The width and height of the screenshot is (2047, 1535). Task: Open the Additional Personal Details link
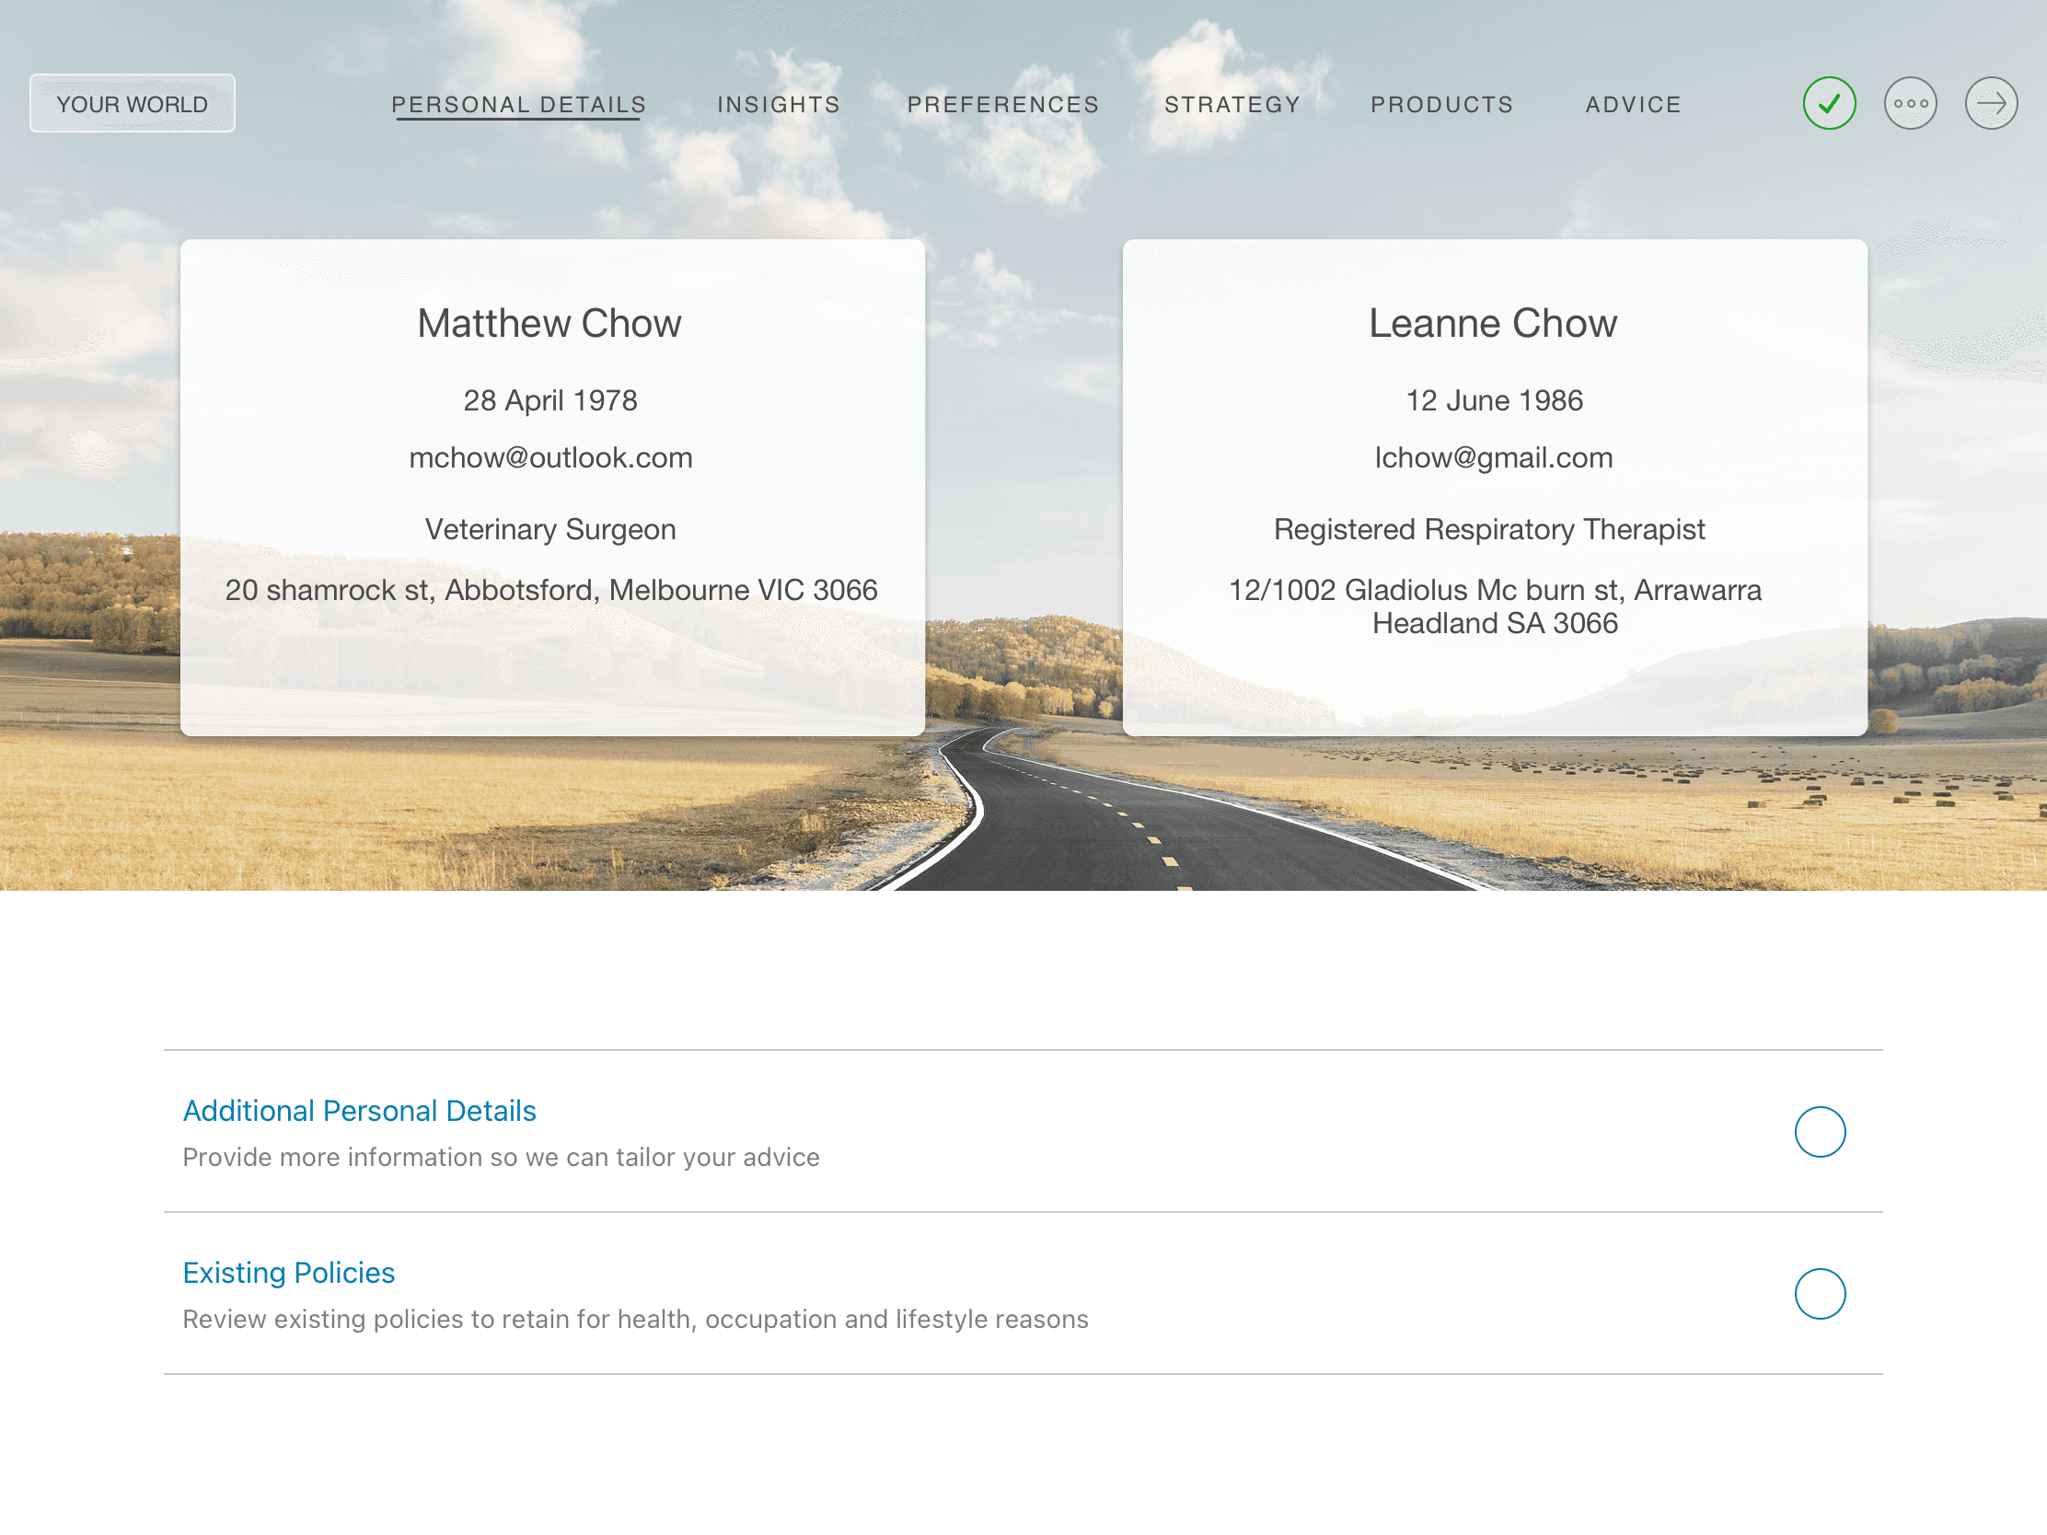[x=359, y=1111]
